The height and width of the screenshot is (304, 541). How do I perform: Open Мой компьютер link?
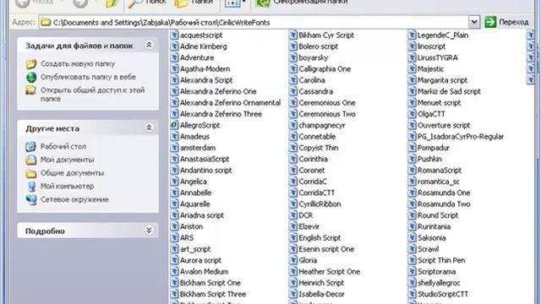click(68, 186)
